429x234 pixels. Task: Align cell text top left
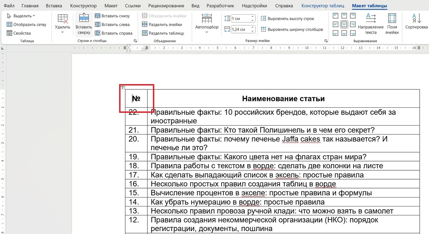point(335,16)
